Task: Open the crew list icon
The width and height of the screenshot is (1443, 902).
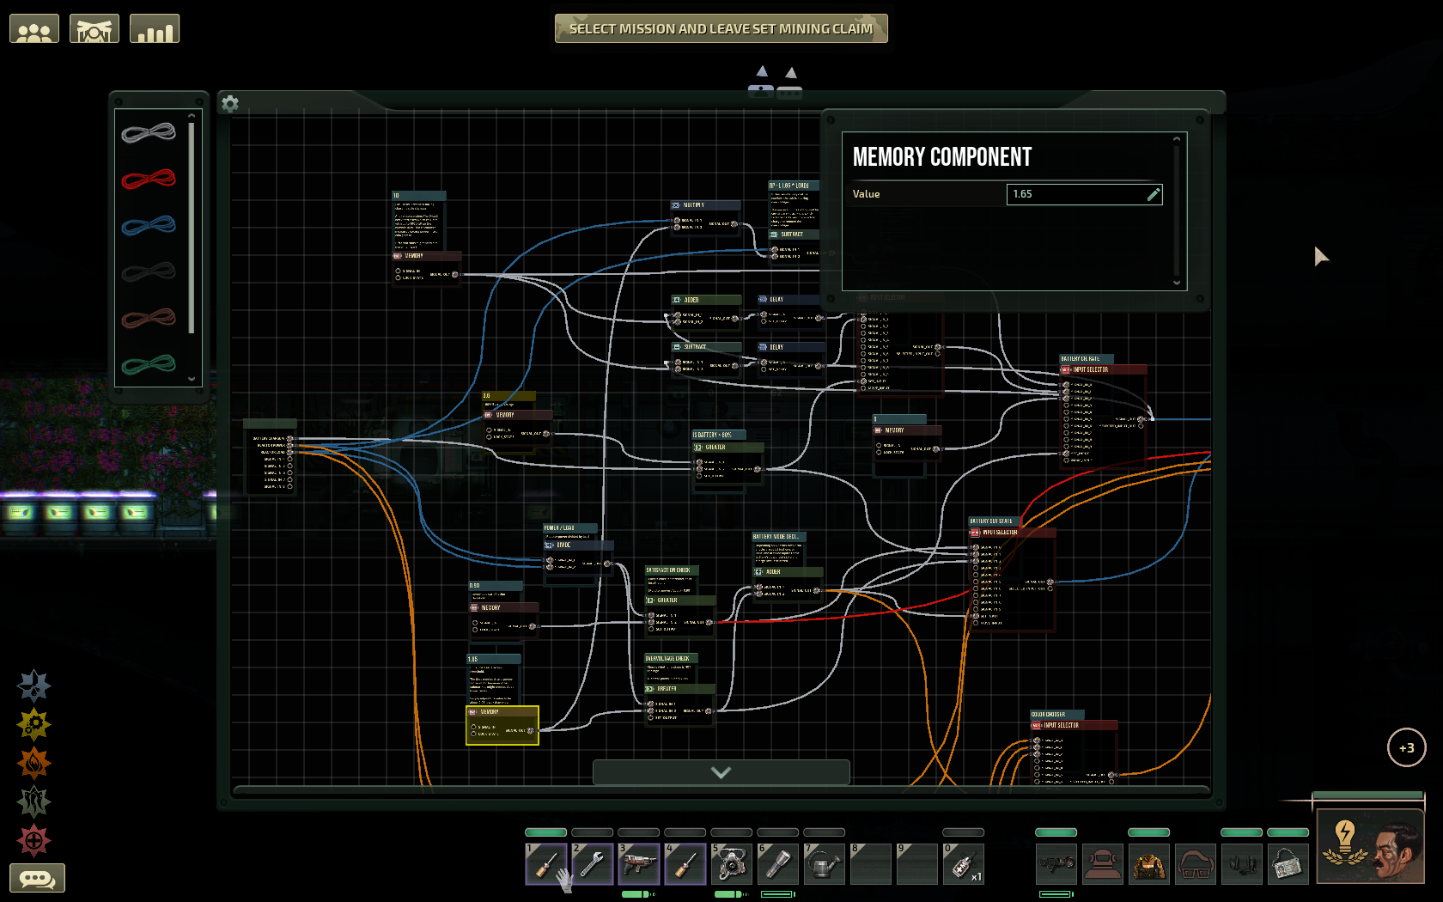Action: click(34, 29)
